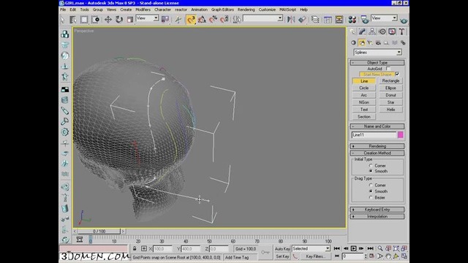Viewport: 468px width, 263px height.
Task: Select the Select and Rotate tool
Action: click(119, 20)
